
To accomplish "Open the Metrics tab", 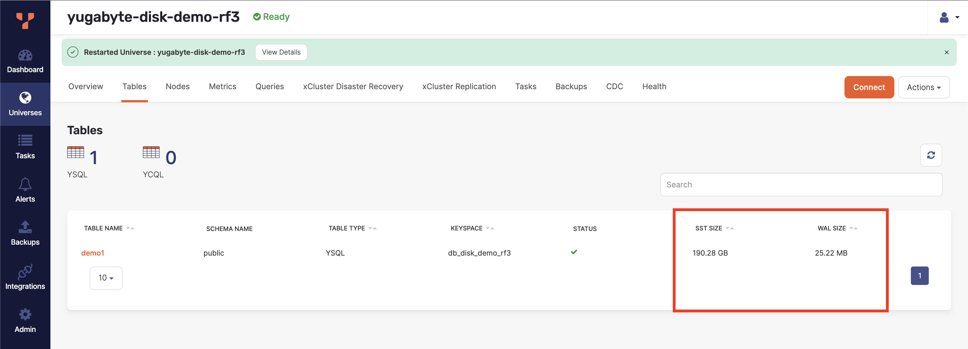I will pos(222,86).
